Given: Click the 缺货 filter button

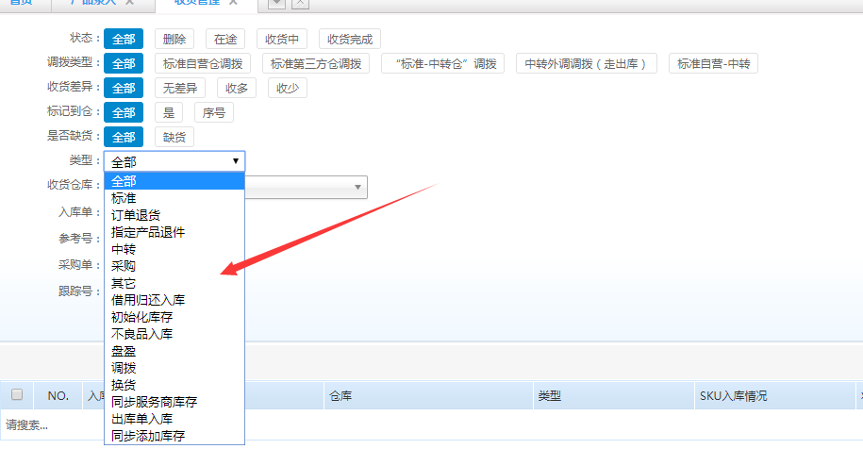Looking at the screenshot, I should 174,137.
